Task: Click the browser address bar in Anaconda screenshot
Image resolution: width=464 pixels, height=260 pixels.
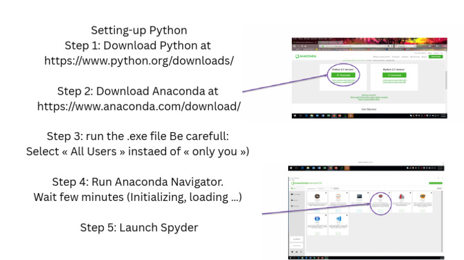Action: tap(356, 46)
